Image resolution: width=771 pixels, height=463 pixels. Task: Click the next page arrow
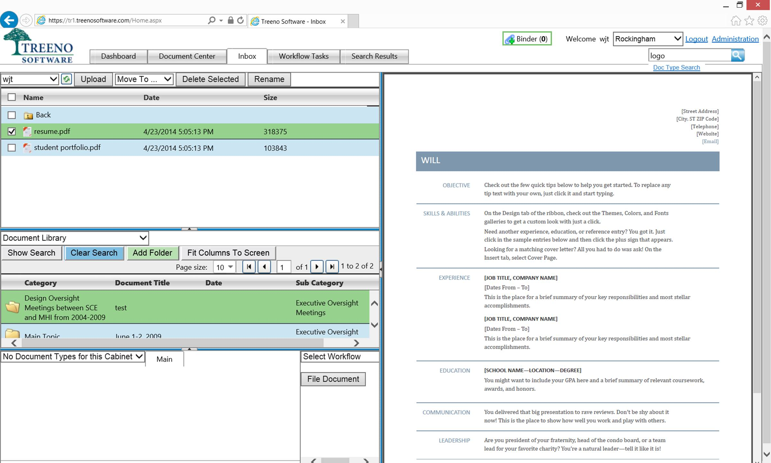pos(317,267)
